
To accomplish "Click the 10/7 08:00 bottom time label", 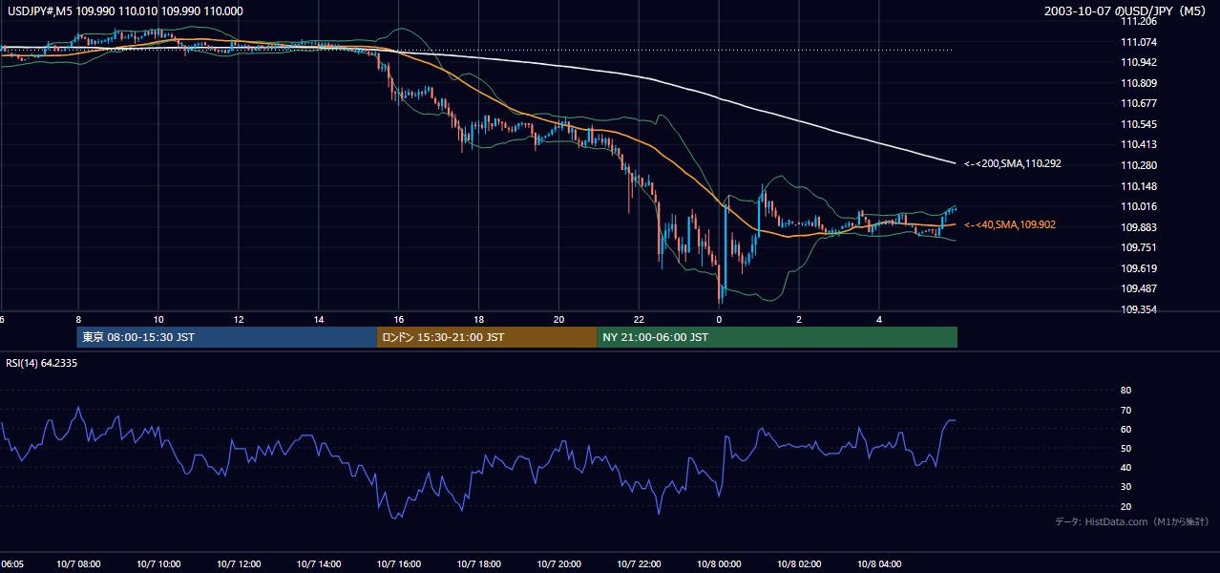I will coord(78,564).
